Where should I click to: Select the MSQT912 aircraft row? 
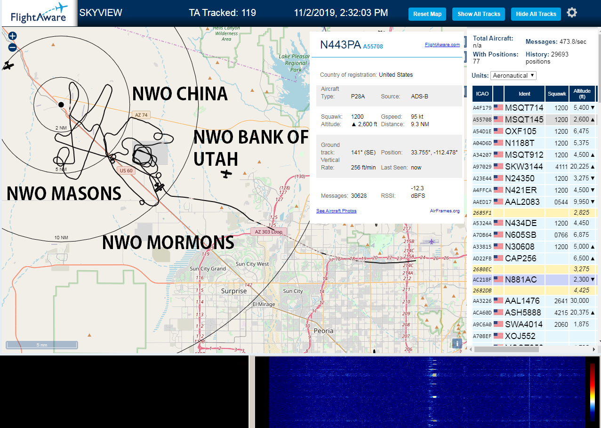pos(535,155)
